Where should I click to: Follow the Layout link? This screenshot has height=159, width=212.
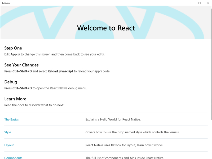pyautogui.click(x=9, y=145)
